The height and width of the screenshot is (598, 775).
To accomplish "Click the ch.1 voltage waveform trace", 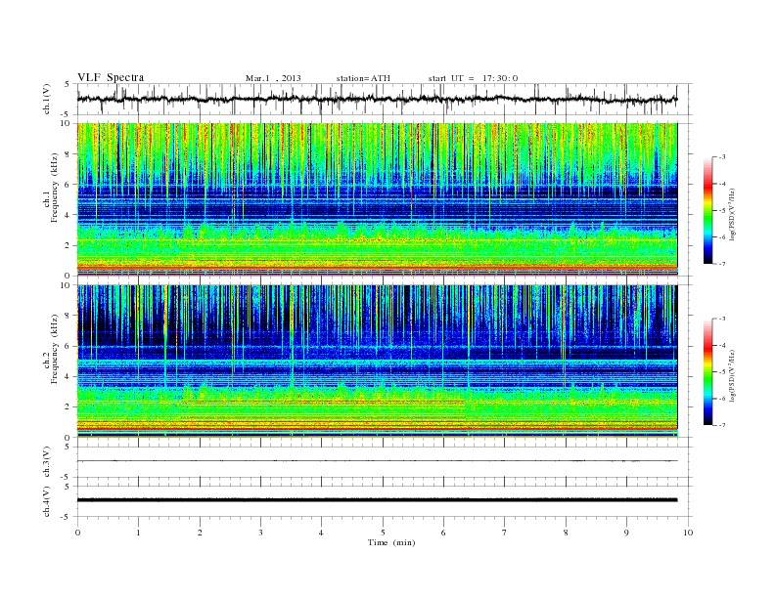I will click(377, 99).
